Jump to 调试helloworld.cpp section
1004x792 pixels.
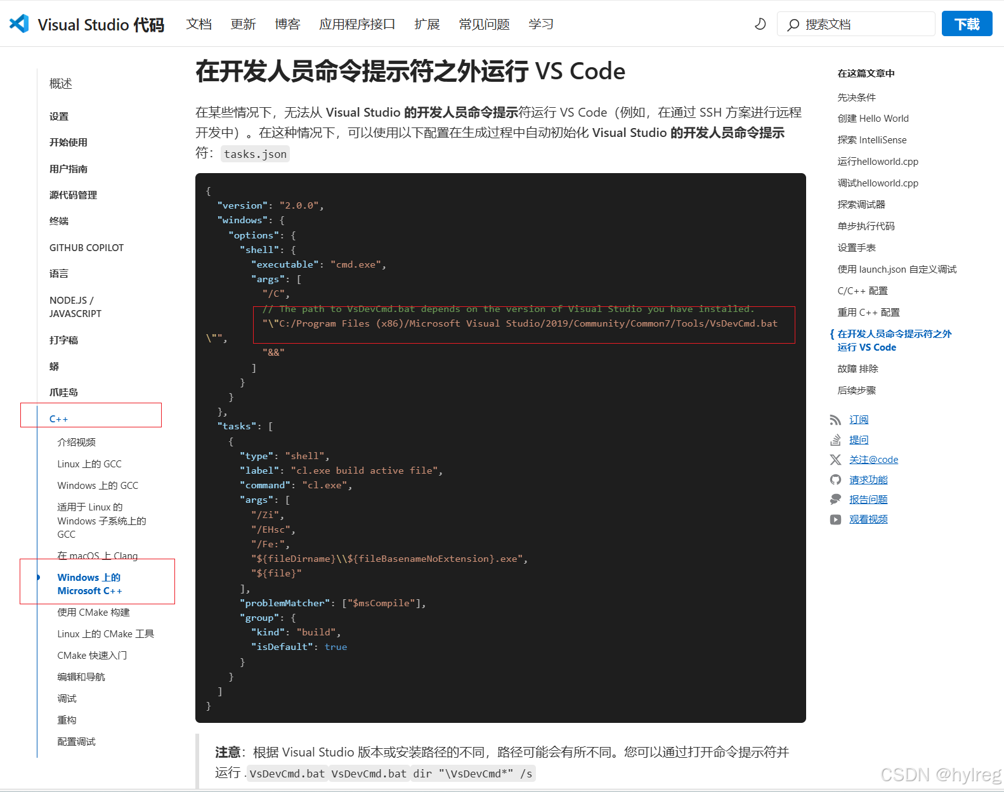878,183
